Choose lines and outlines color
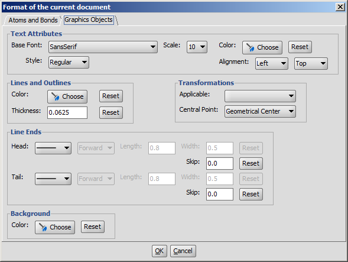The height and width of the screenshot is (262, 348). 67,96
